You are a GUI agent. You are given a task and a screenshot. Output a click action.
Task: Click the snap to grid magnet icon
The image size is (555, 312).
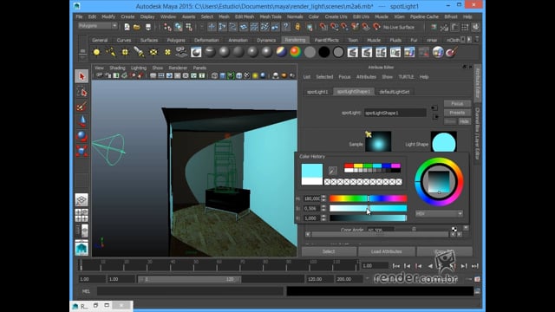click(x=323, y=27)
